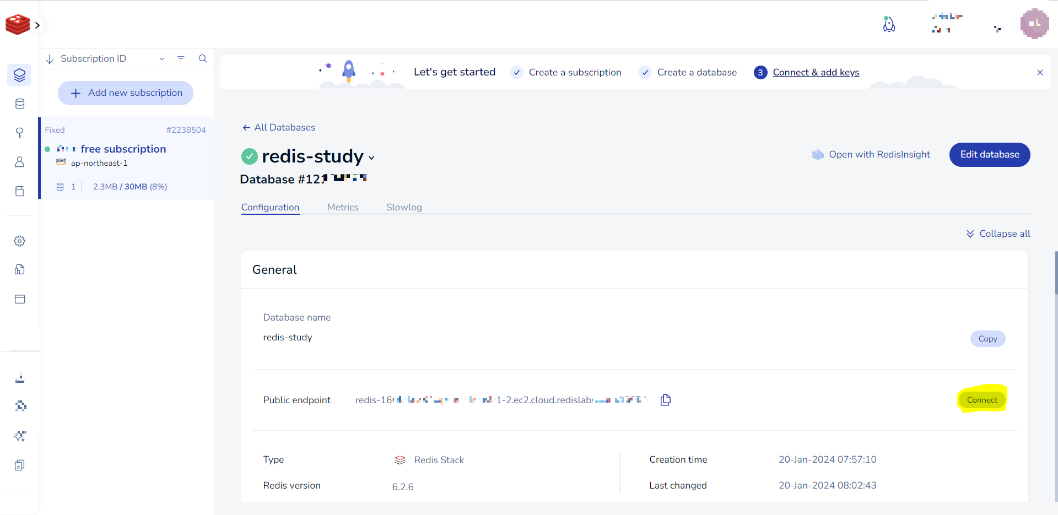Open the Subscription ID sort dropdown
This screenshot has height=515, width=1058.
tap(112, 59)
